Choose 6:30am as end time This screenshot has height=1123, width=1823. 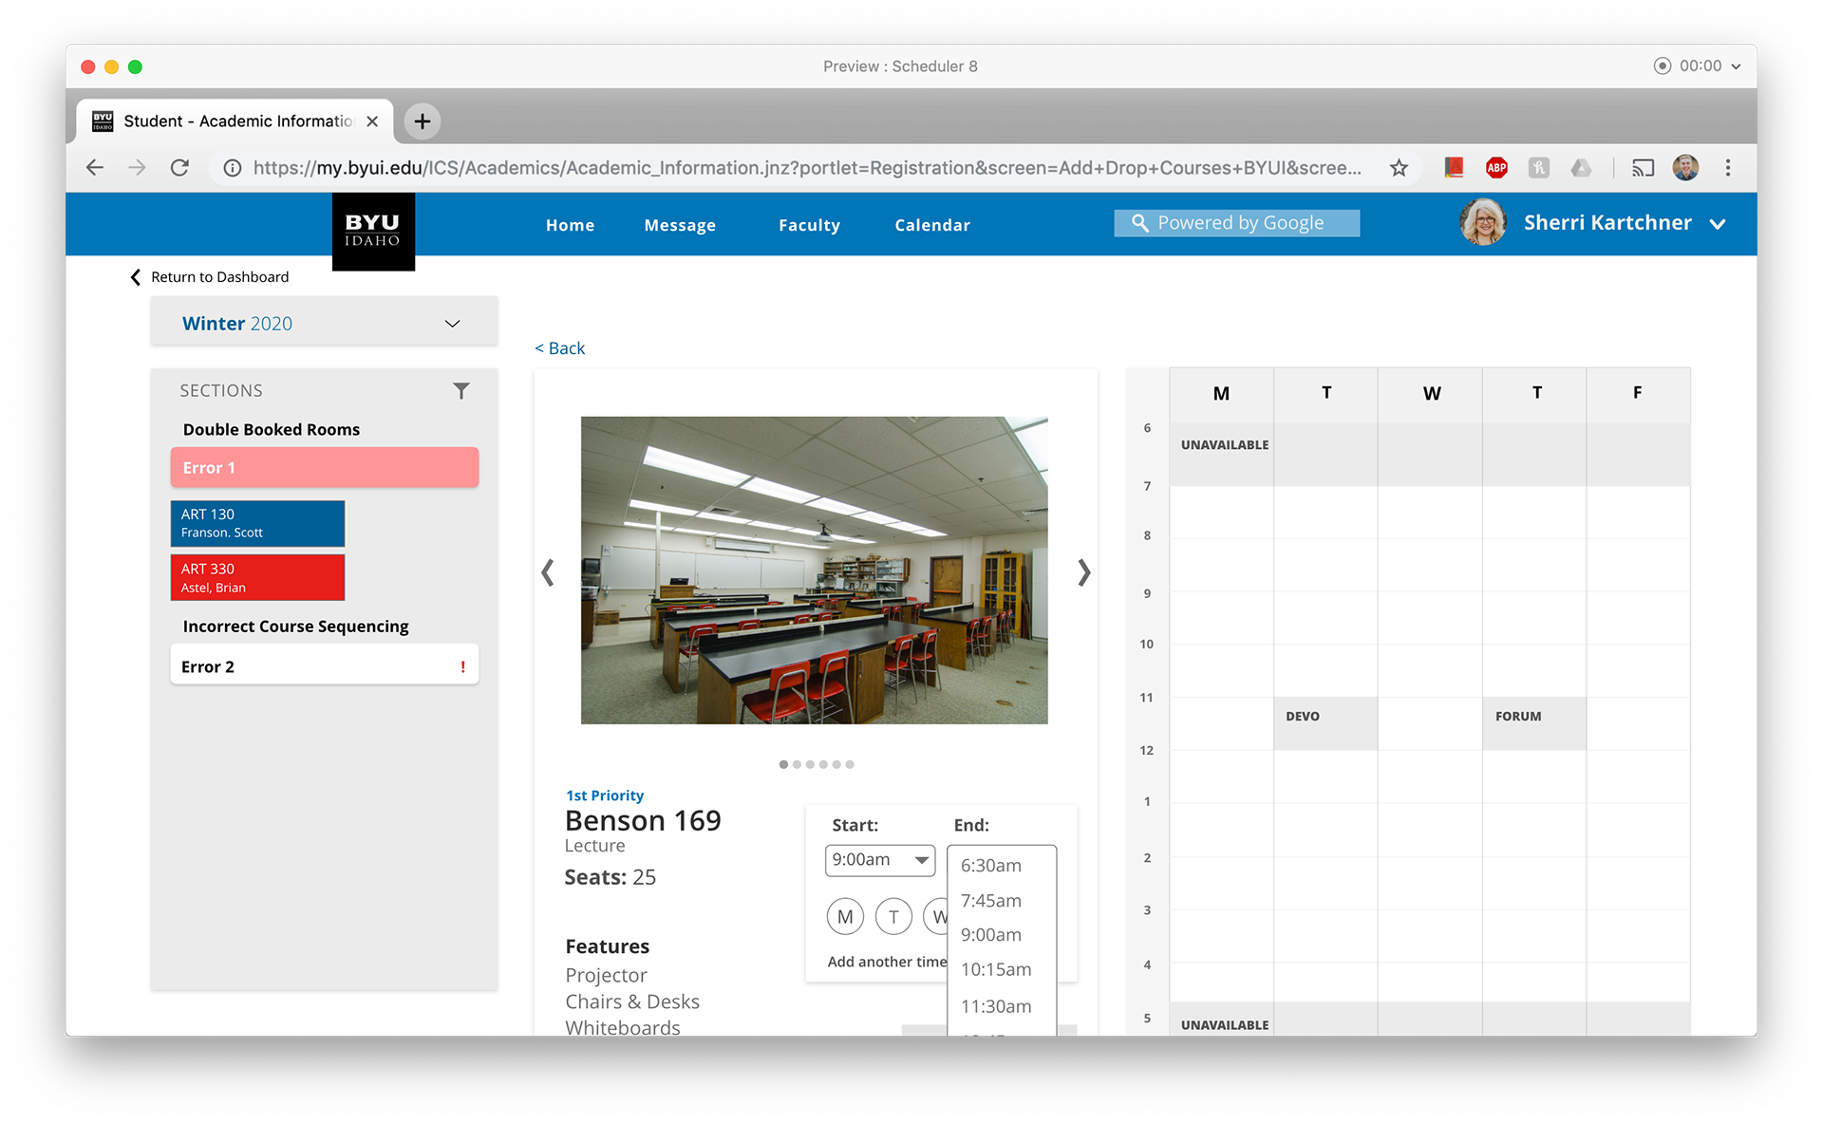click(x=991, y=866)
